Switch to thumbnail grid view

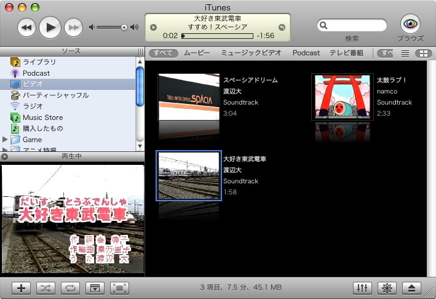point(424,54)
